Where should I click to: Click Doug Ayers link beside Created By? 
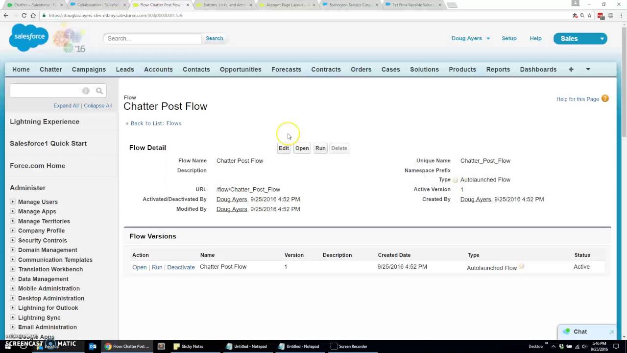476,199
